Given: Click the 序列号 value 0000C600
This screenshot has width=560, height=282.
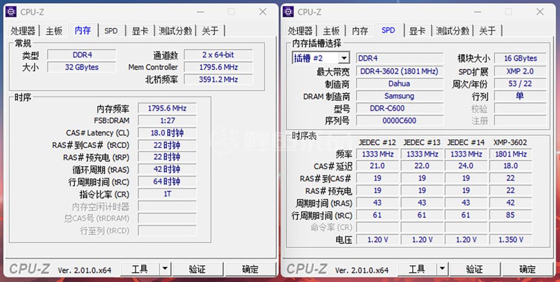Looking at the screenshot, I should pyautogui.click(x=399, y=120).
